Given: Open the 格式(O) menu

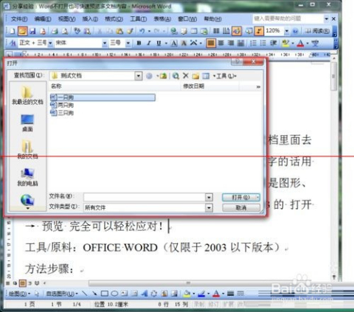Looking at the screenshot, I should click(x=114, y=19).
